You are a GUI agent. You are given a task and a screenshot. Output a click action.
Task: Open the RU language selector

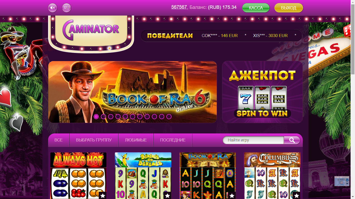(67, 8)
